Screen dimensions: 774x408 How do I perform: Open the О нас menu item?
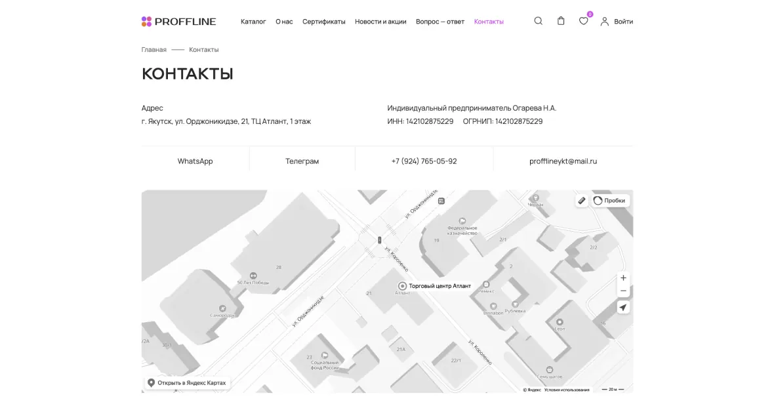tap(284, 21)
